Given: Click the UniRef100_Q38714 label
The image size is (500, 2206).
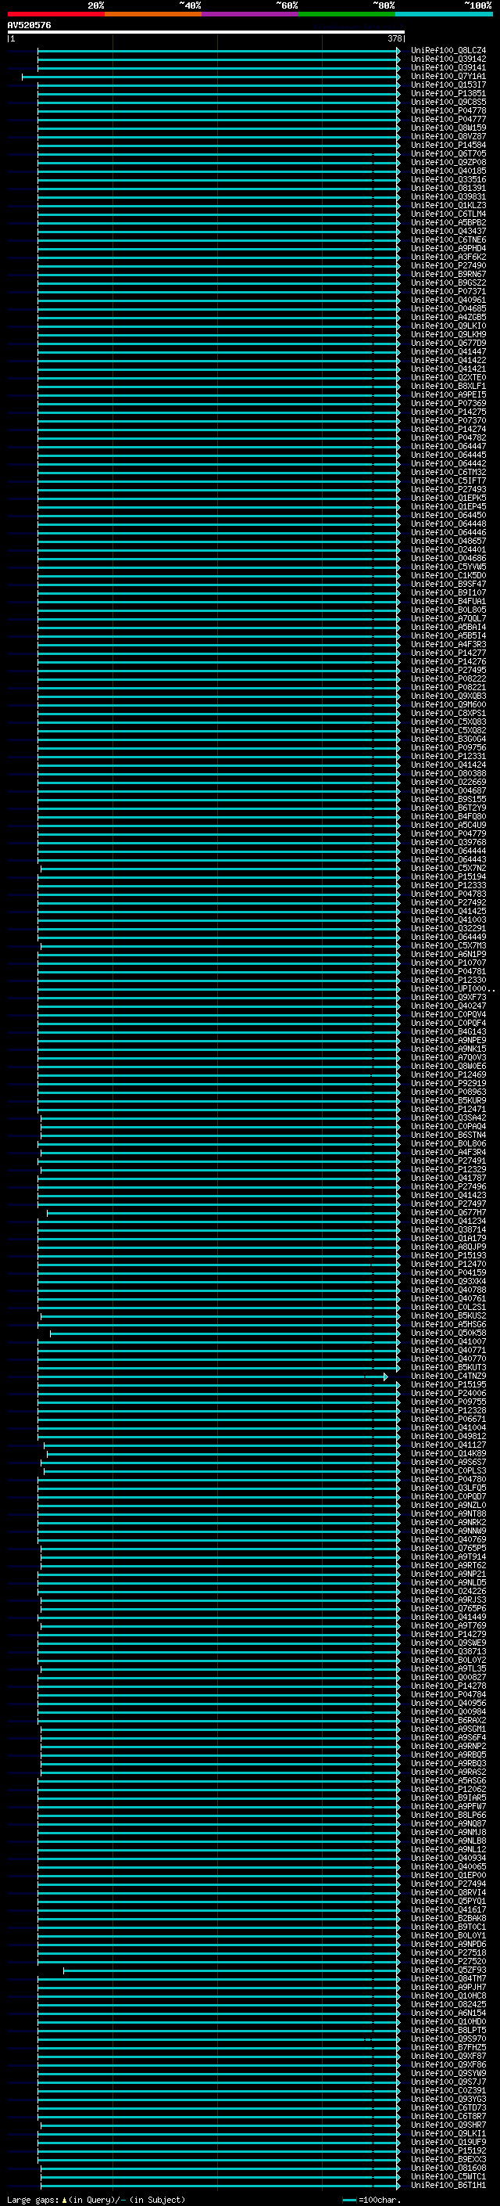Looking at the screenshot, I should [448, 1229].
